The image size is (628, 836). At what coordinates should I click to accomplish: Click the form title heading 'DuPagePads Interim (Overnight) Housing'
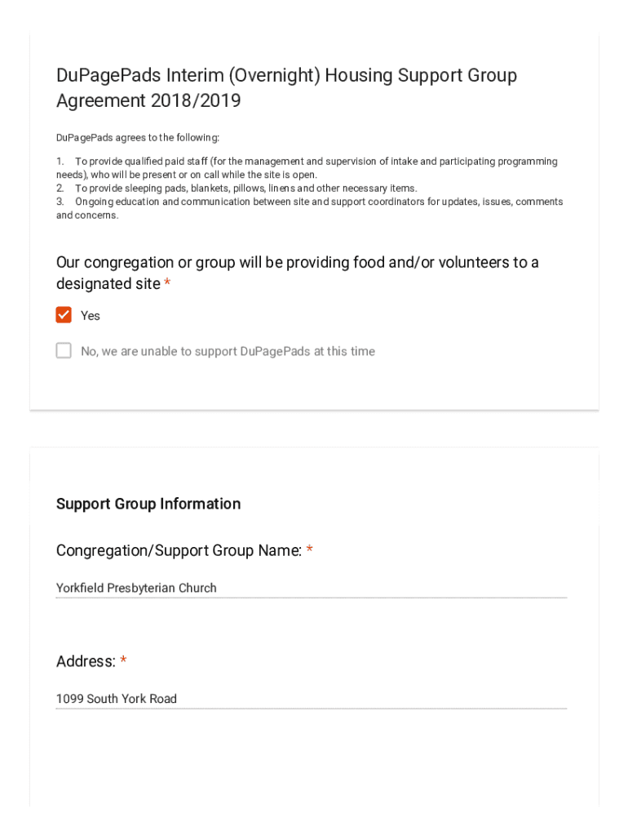click(x=286, y=76)
